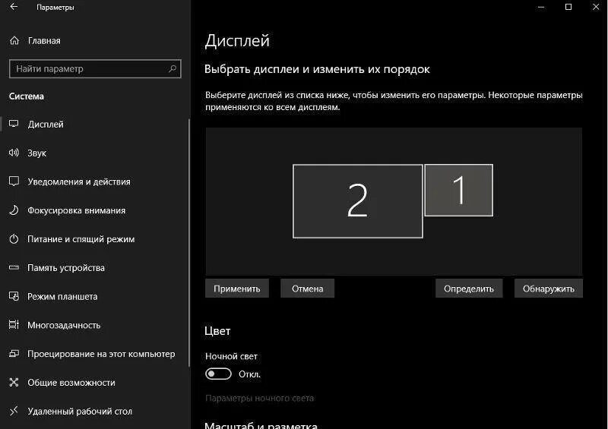
Task: Click the Определить button
Action: [469, 289]
